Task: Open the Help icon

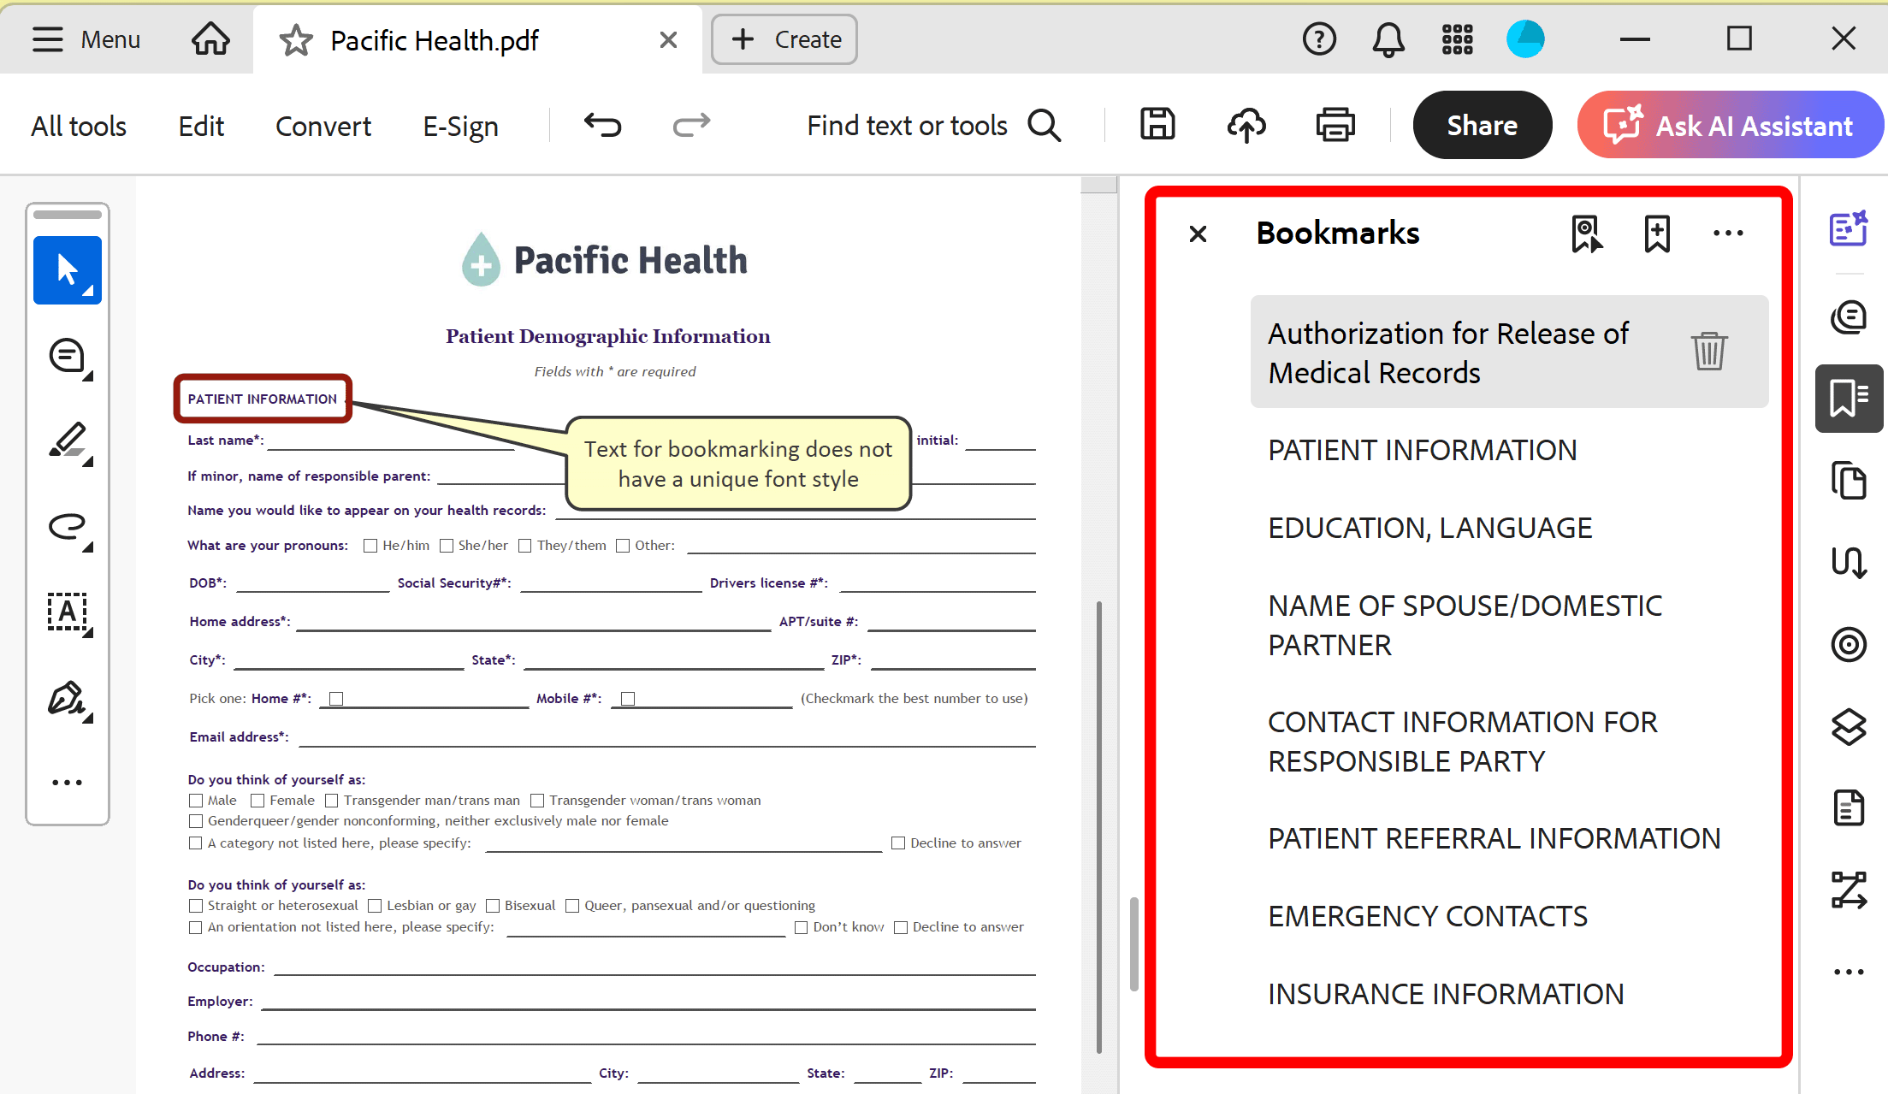Action: tap(1319, 39)
